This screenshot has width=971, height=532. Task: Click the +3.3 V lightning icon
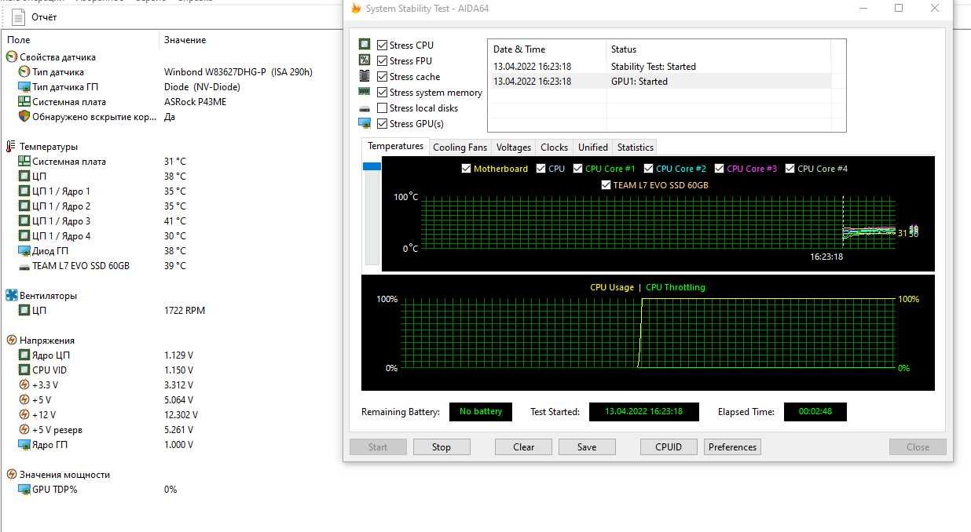tap(24, 385)
